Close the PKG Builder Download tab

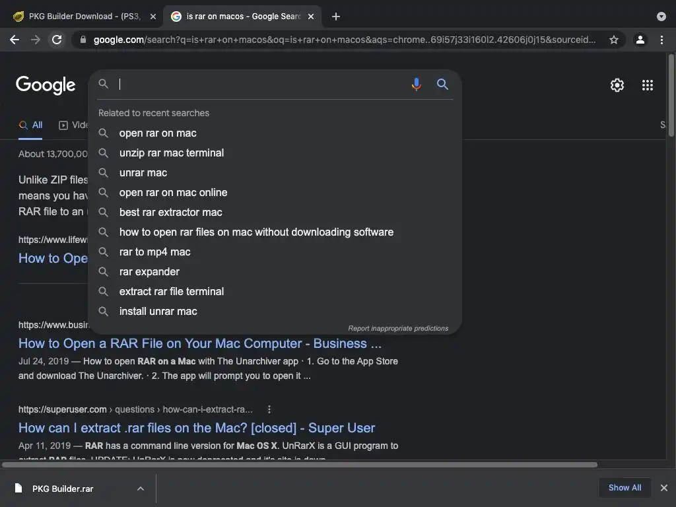pos(152,17)
